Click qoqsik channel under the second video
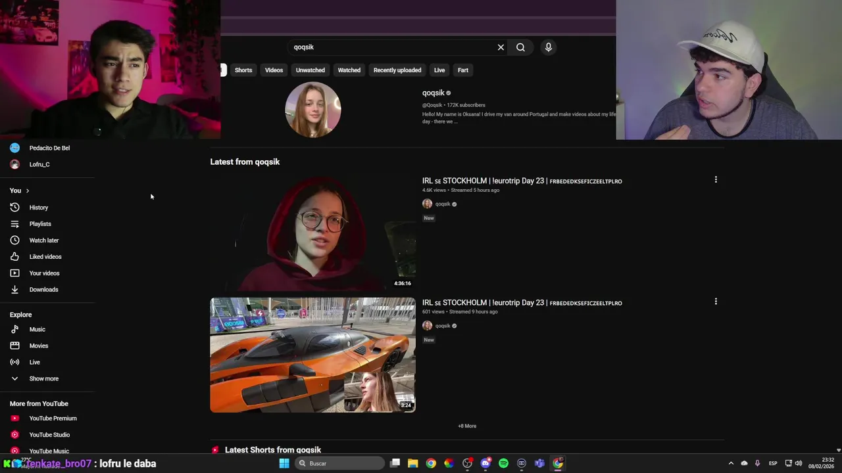This screenshot has width=842, height=473. point(443,326)
